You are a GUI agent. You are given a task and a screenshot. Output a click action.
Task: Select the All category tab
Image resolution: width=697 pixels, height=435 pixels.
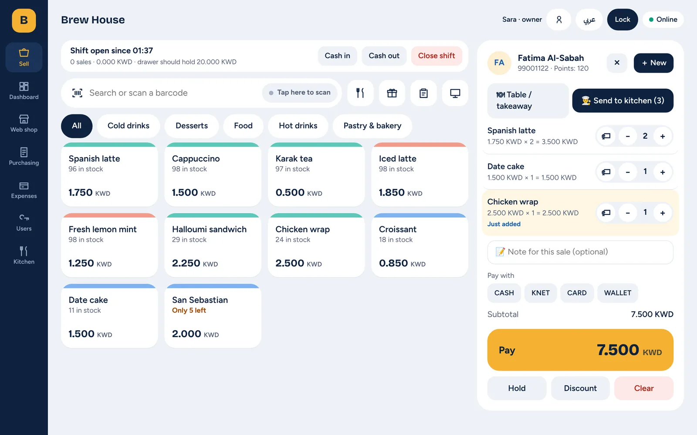[x=77, y=126]
